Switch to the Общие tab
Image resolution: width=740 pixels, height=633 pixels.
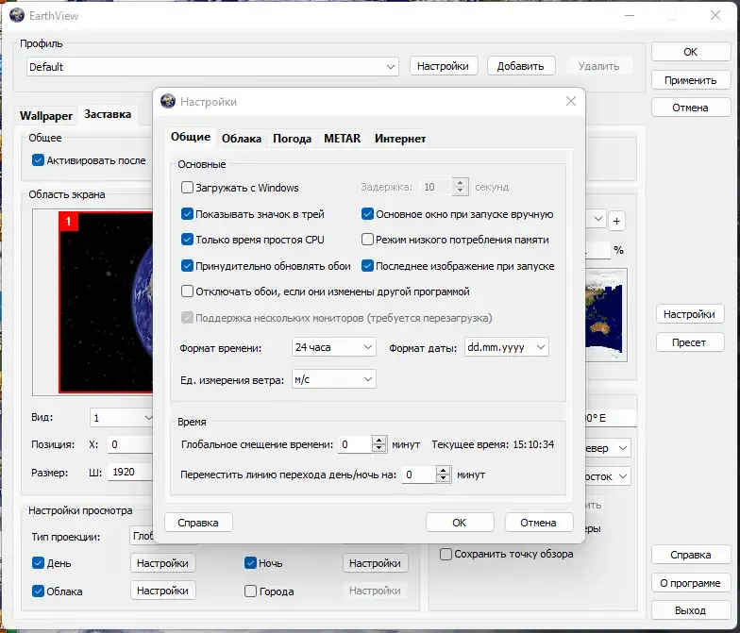(191, 137)
